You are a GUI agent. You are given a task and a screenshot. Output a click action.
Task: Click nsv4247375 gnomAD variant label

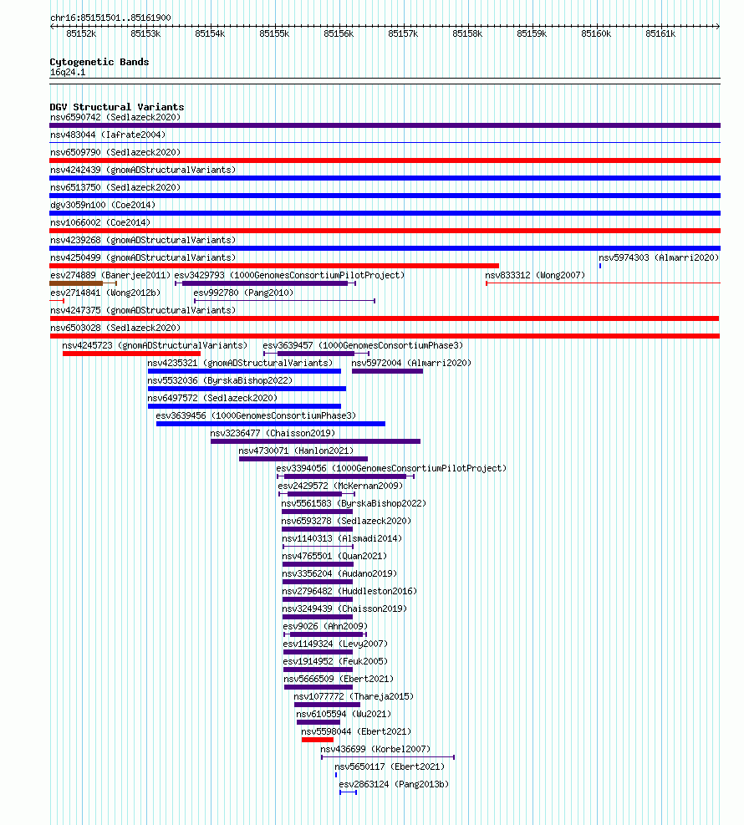[143, 310]
